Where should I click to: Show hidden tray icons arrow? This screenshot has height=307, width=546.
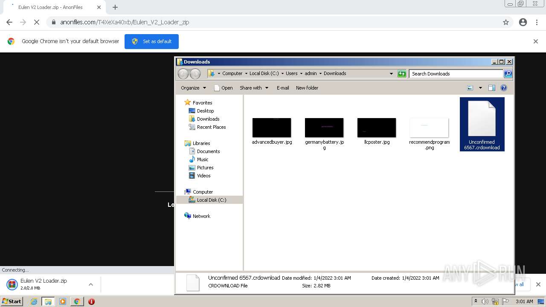coord(476,301)
